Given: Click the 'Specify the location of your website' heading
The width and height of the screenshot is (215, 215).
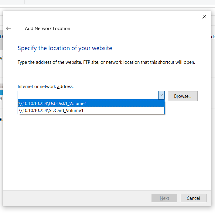Looking at the screenshot, I should pyautogui.click(x=65, y=48).
